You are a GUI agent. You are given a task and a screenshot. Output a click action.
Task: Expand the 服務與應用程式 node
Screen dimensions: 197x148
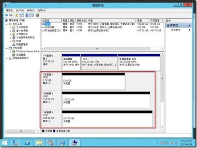click(7, 58)
